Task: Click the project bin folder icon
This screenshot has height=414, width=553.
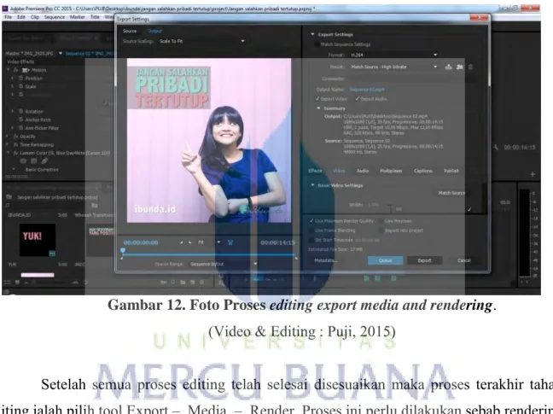Action: pyautogui.click(x=9, y=197)
